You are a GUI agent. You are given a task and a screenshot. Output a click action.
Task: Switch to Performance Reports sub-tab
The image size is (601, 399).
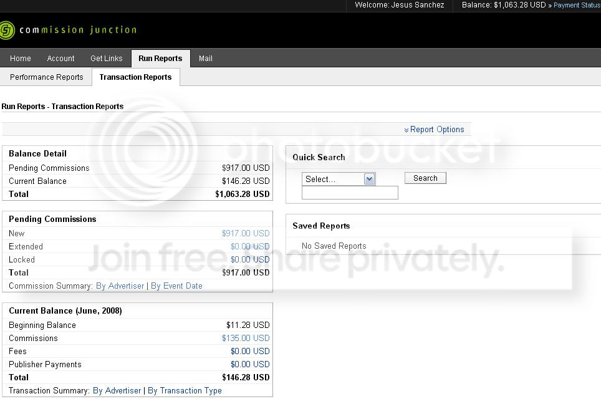tap(46, 77)
